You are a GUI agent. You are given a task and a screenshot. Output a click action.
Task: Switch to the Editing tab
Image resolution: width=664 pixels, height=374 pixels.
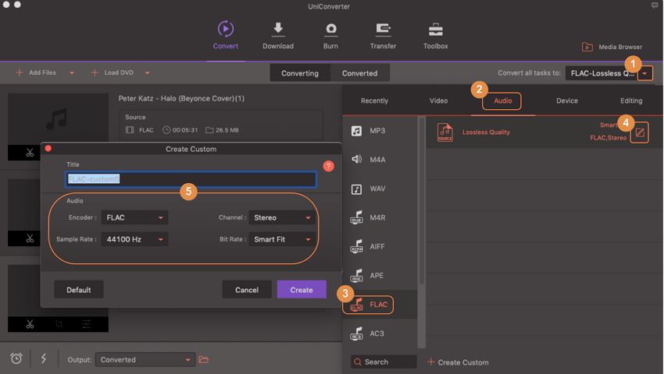point(631,101)
